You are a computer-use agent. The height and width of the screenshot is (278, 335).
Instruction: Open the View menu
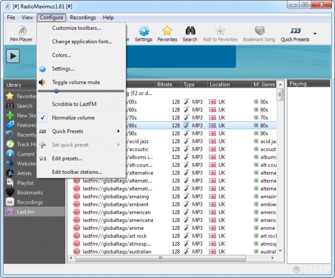[27, 18]
